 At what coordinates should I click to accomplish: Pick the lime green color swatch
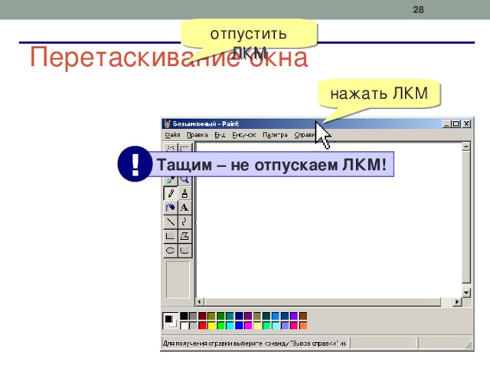(220, 325)
